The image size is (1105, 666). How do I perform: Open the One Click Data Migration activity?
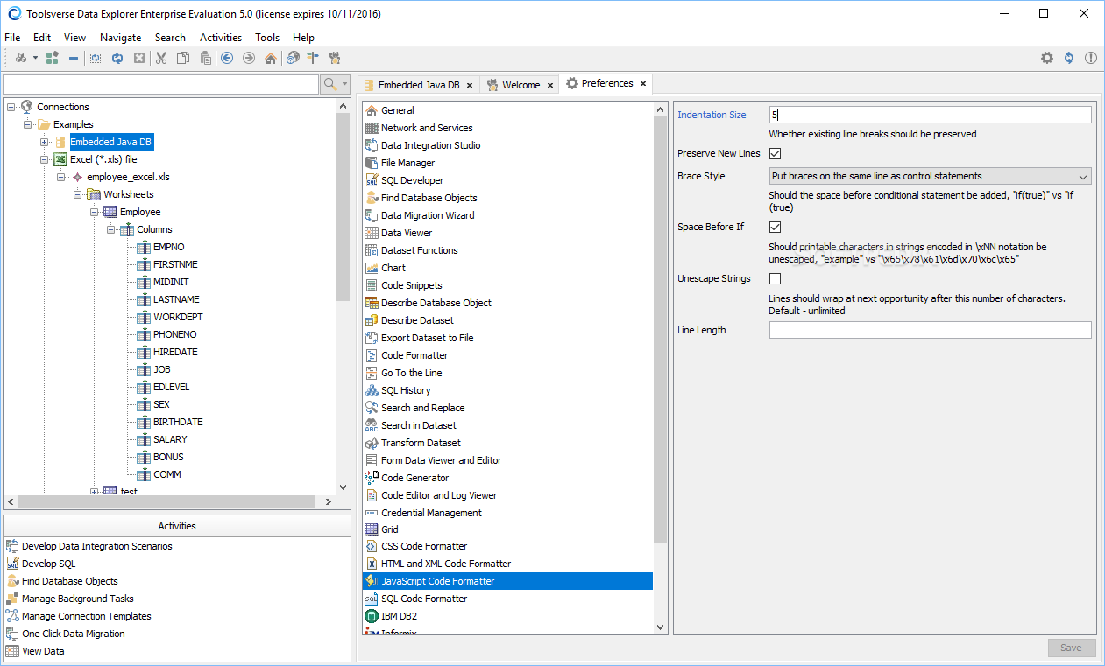[74, 634]
